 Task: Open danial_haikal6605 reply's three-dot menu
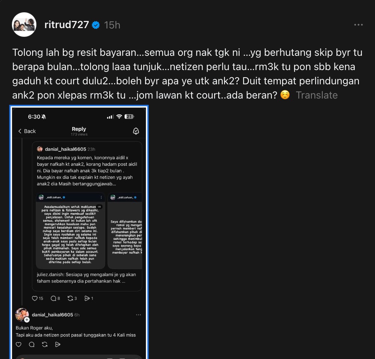138,315
